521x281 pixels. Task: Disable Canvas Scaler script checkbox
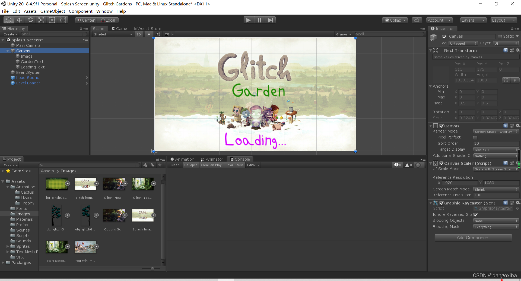pyautogui.click(x=441, y=163)
